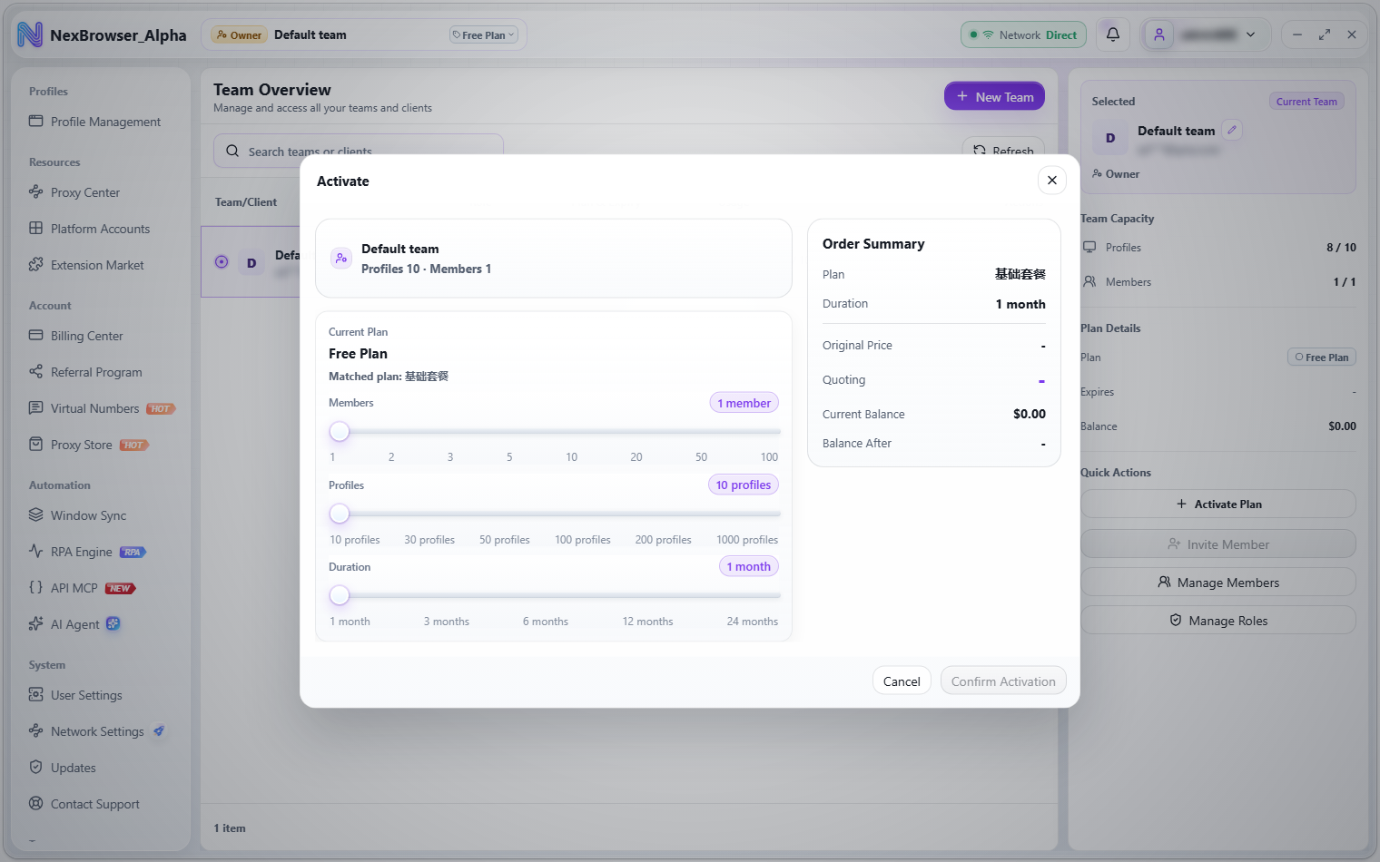Open the Free Plan dropdown in header
This screenshot has width=1380, height=862.
coord(484,34)
